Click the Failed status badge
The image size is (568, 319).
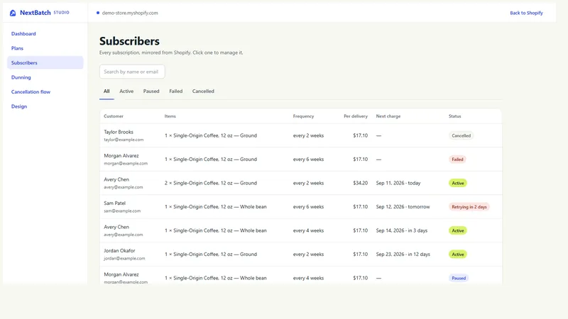(457, 159)
